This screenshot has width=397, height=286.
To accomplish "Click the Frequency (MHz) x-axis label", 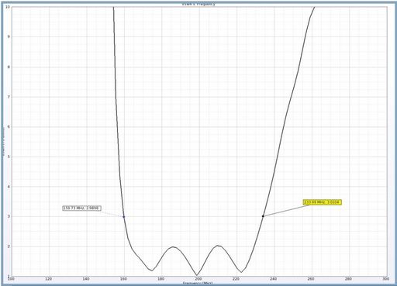I will 198,283.
